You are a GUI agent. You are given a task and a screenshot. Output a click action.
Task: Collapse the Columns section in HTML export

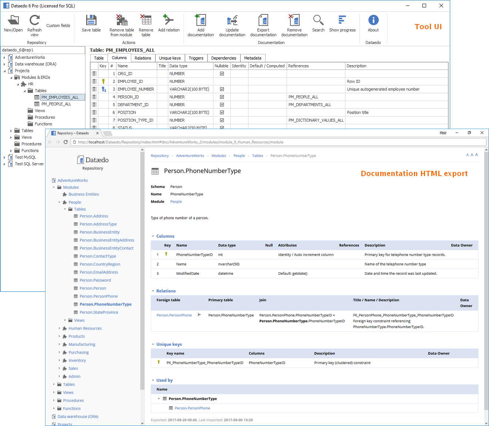click(x=153, y=236)
